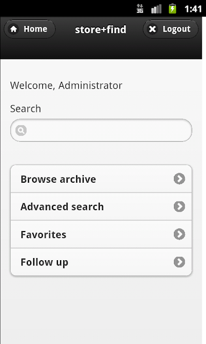Open the Advanced search menu item
The image size is (206, 344).
tap(101, 206)
